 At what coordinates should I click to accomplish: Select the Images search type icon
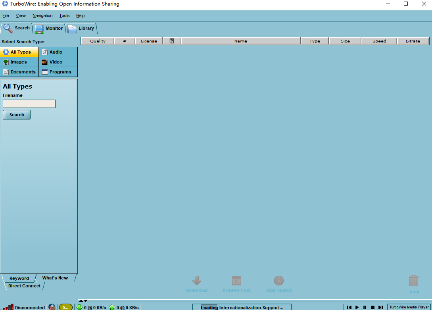[x=6, y=62]
